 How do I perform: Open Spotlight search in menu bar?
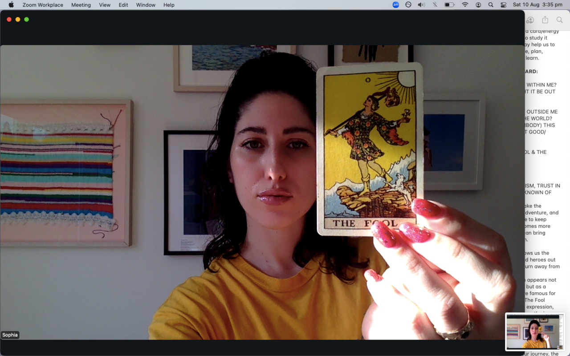point(491,5)
